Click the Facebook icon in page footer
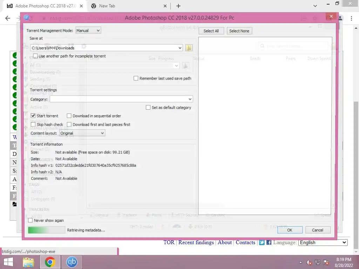359x269 pixels. coord(269,242)
